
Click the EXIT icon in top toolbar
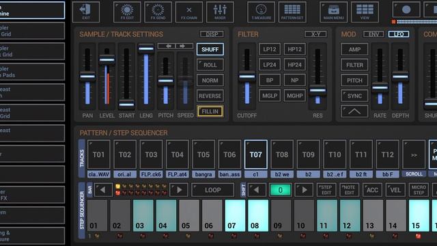pos(86,12)
